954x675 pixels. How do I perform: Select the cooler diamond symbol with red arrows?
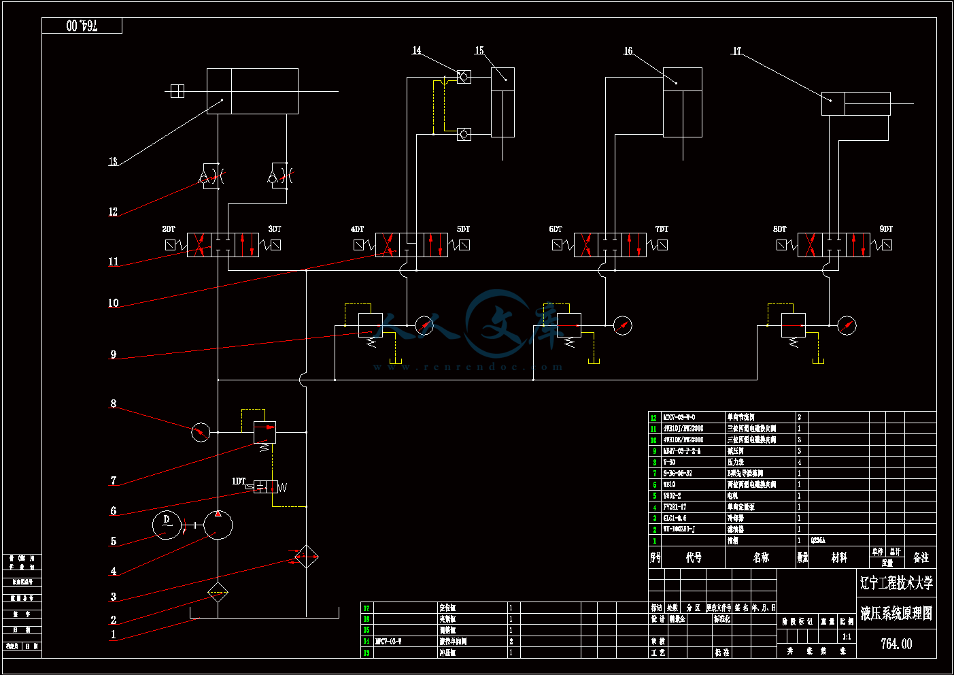pos(306,557)
